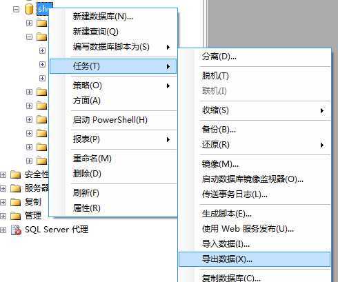This screenshot has width=338, height=282.
Task: Open the 收缩(S) submenu
Action: pos(255,110)
